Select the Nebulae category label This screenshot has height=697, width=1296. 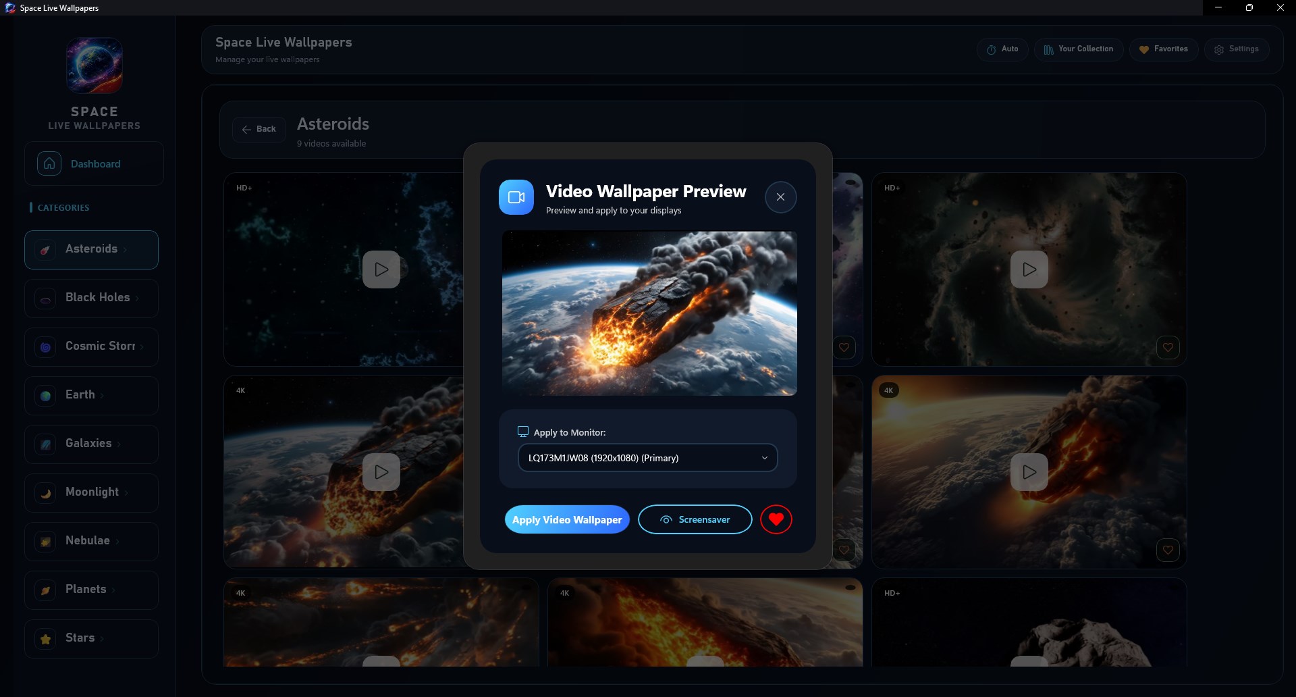click(88, 540)
